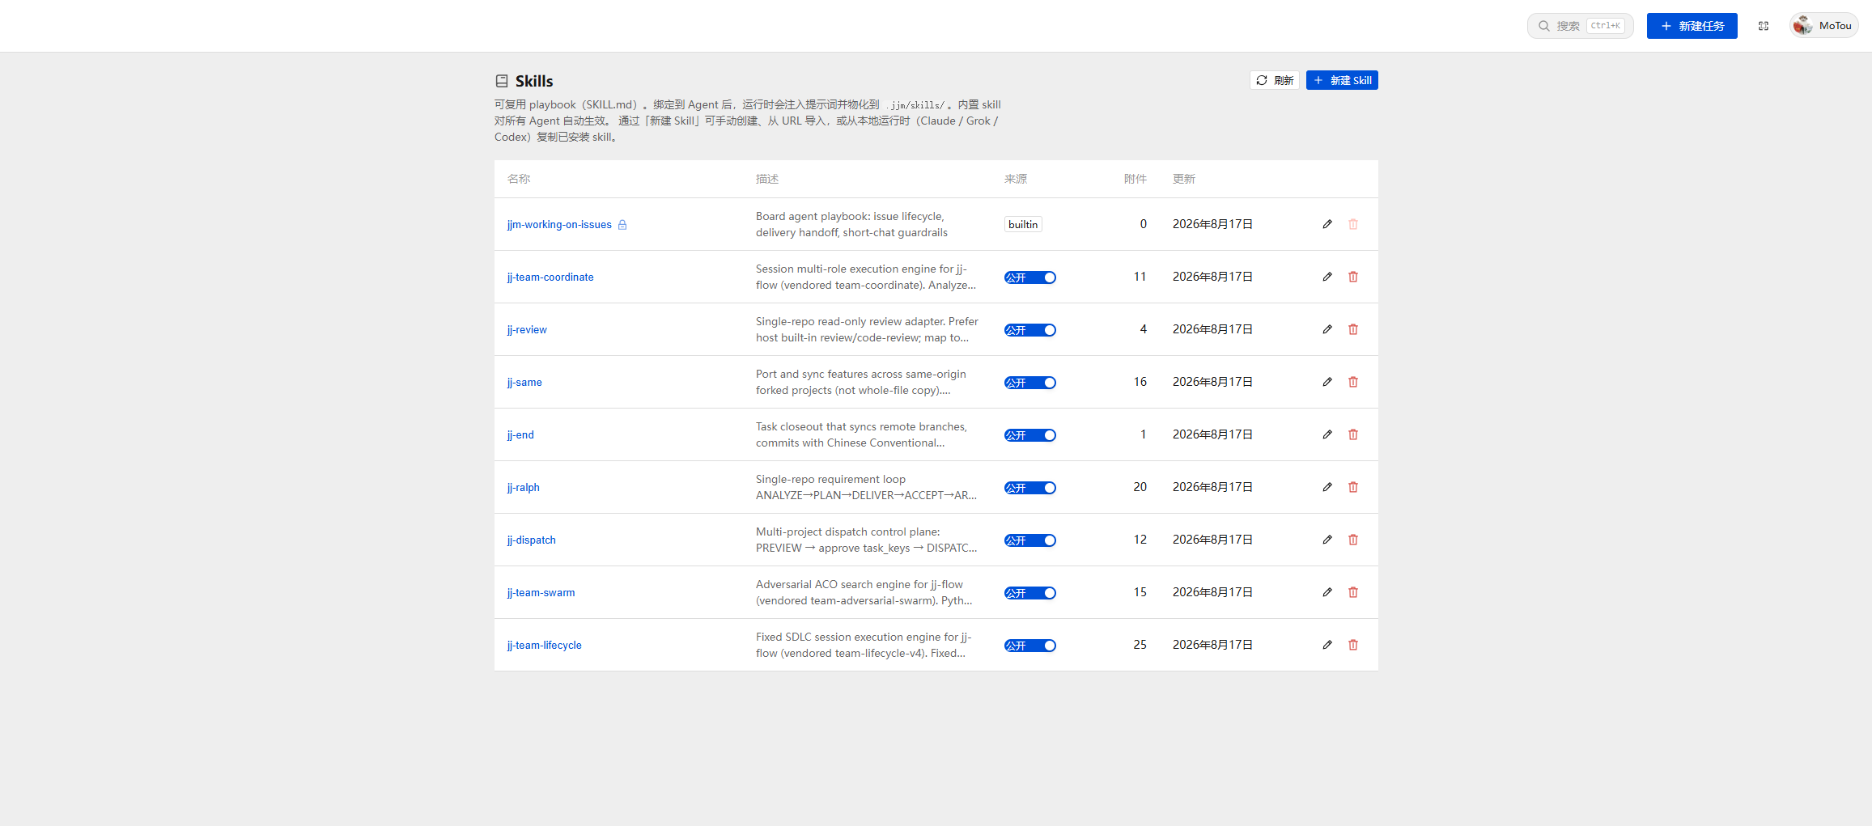Viewport: 1872px width, 826px height.
Task: Toggle public switch for jj-team-coordinate
Action: click(x=1030, y=277)
